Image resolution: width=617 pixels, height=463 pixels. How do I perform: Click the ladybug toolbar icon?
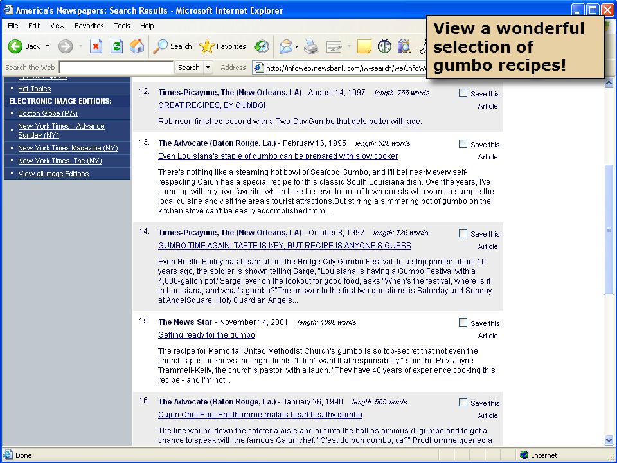click(384, 46)
